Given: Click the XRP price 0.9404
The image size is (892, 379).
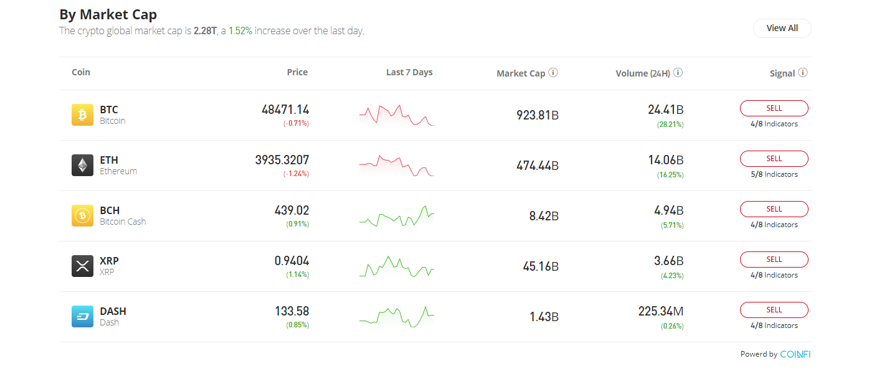Looking at the screenshot, I should coord(292,261).
